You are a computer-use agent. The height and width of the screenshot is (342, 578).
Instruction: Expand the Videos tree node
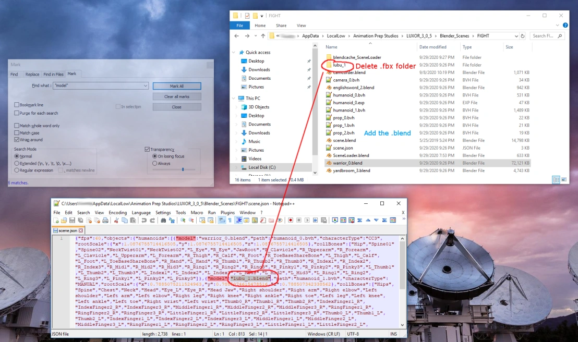(x=237, y=159)
